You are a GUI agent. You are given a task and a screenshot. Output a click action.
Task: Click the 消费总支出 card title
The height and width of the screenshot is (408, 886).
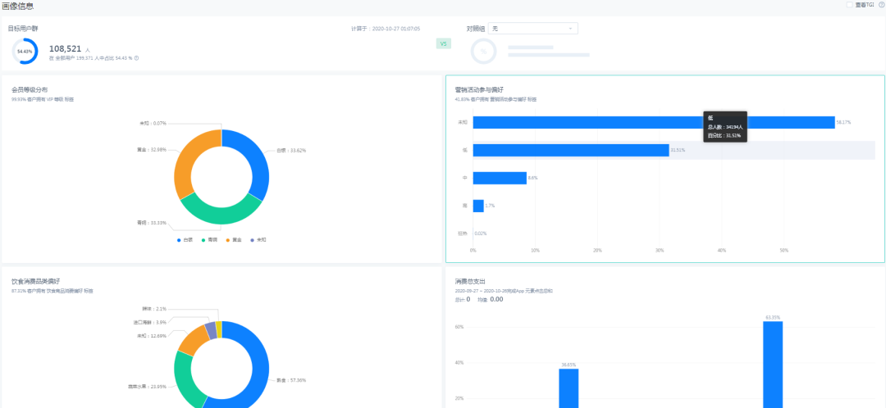[x=470, y=281]
